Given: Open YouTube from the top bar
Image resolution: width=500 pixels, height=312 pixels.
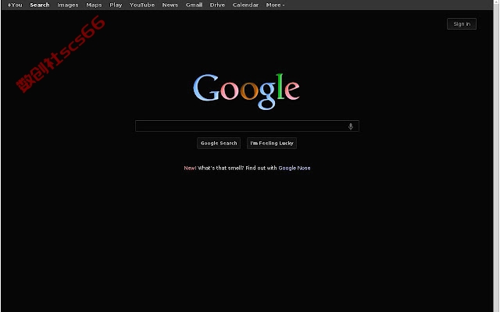Looking at the screenshot, I should tap(142, 5).
